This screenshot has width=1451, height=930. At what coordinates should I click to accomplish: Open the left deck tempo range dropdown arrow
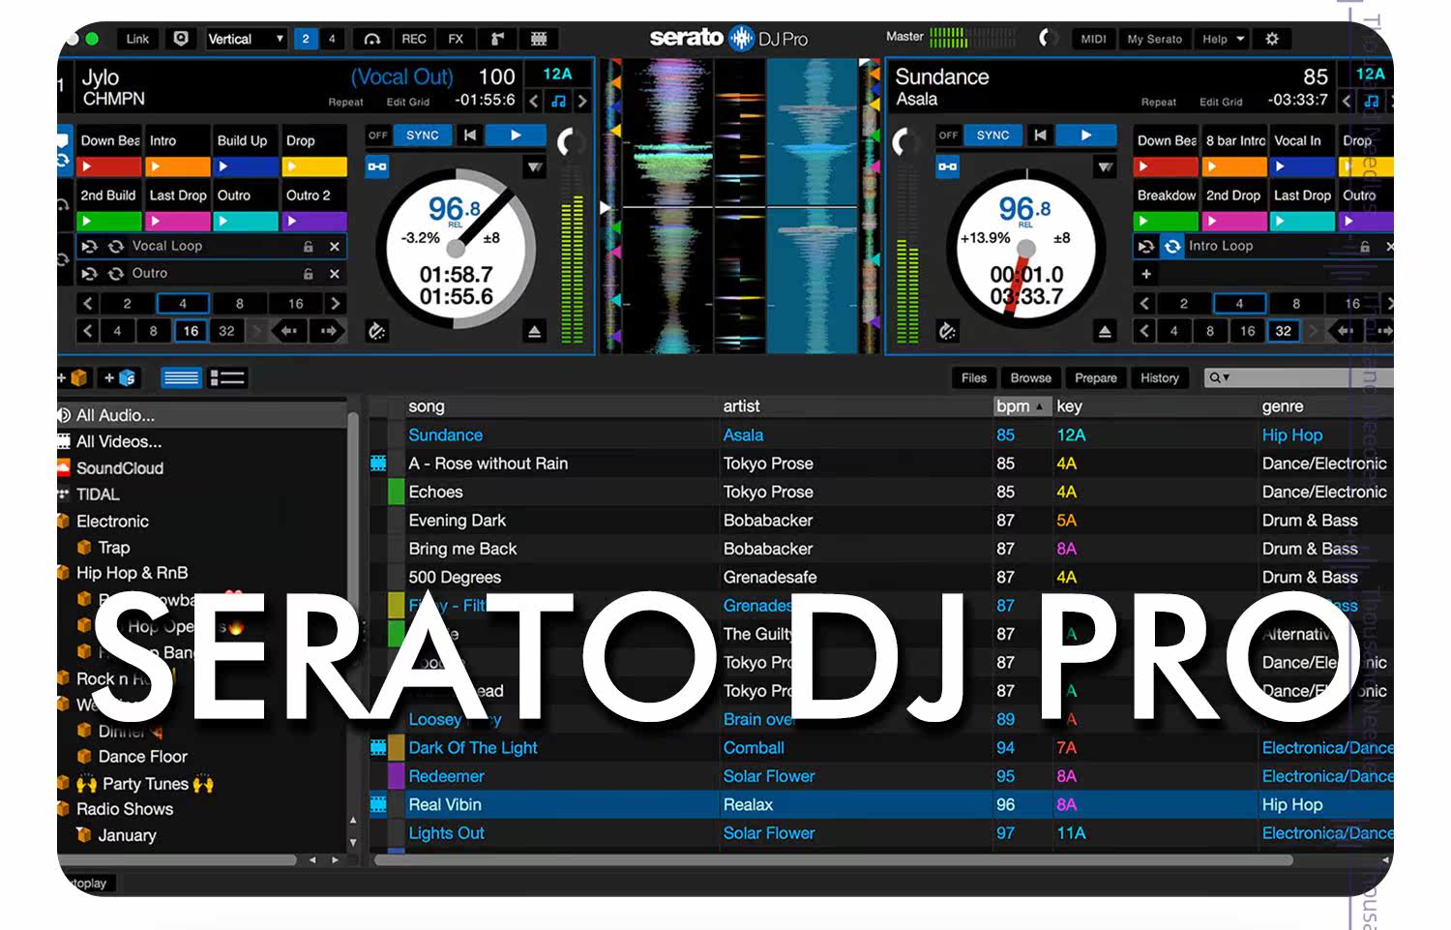point(534,167)
